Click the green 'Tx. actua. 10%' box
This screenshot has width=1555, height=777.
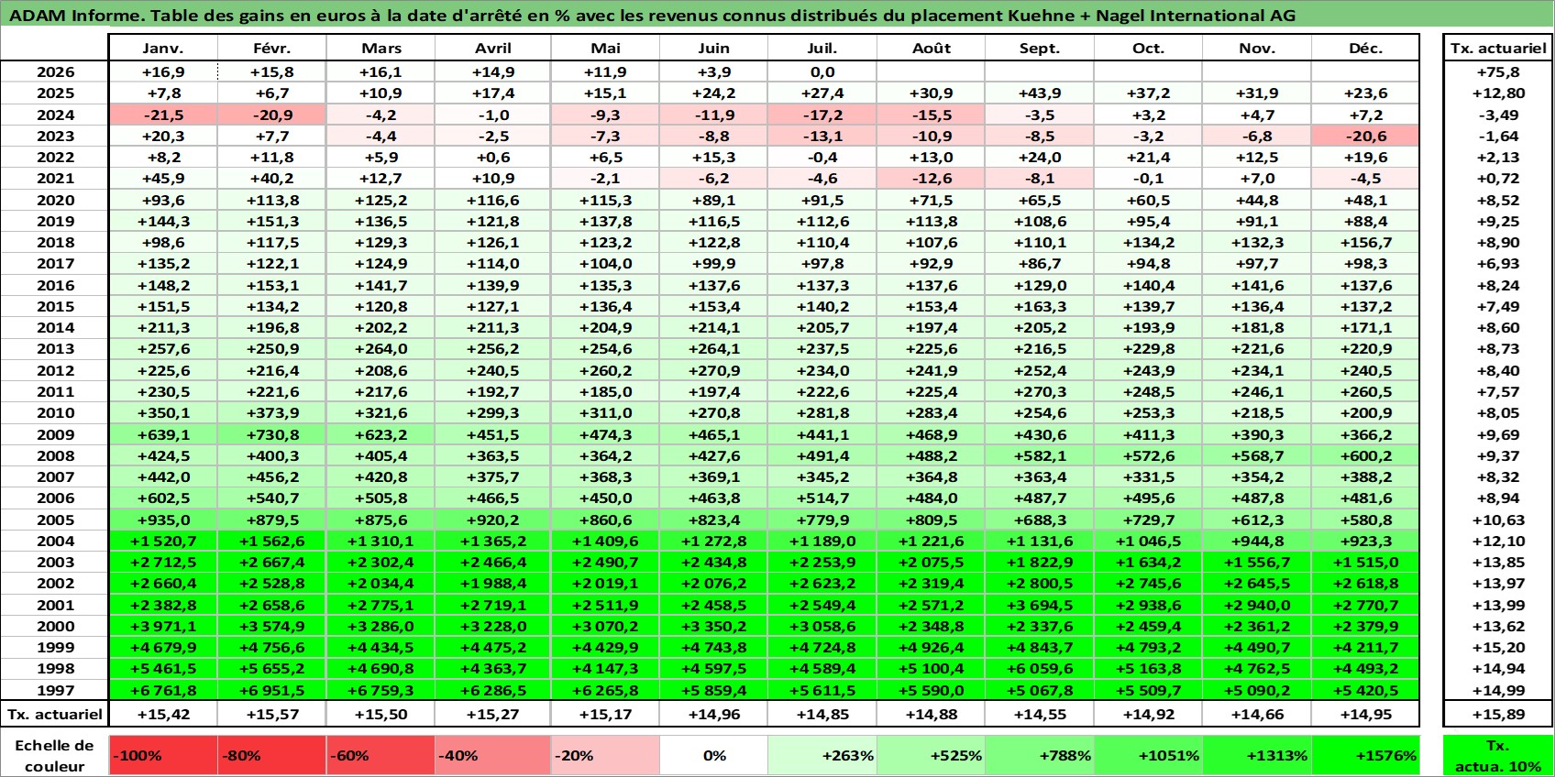tap(1498, 756)
